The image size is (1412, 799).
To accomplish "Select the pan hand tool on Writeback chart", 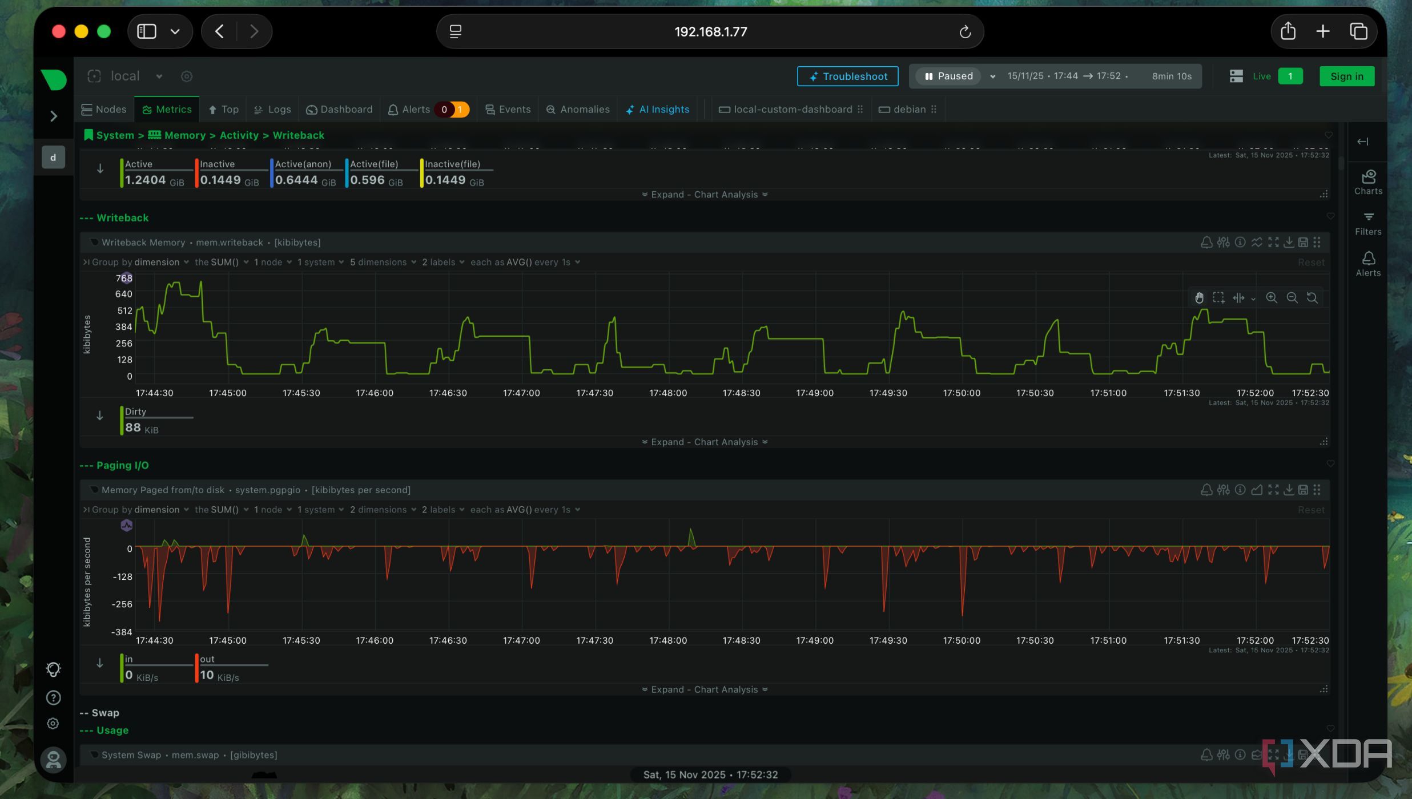I will [x=1199, y=298].
